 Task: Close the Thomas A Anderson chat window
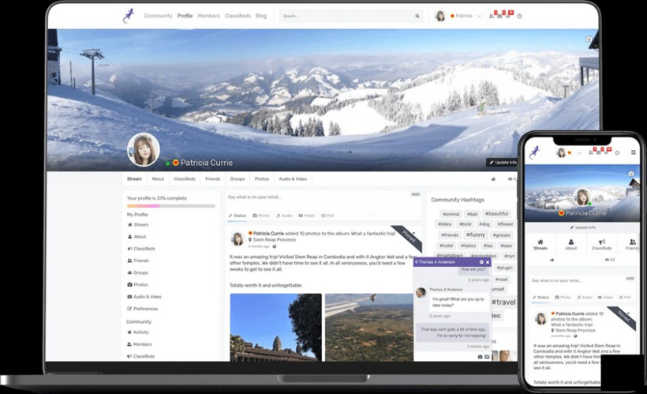tap(488, 262)
